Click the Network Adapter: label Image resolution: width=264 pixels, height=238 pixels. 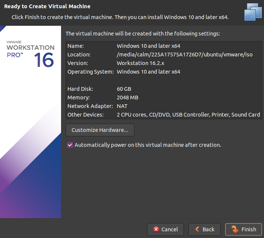tap(90, 106)
